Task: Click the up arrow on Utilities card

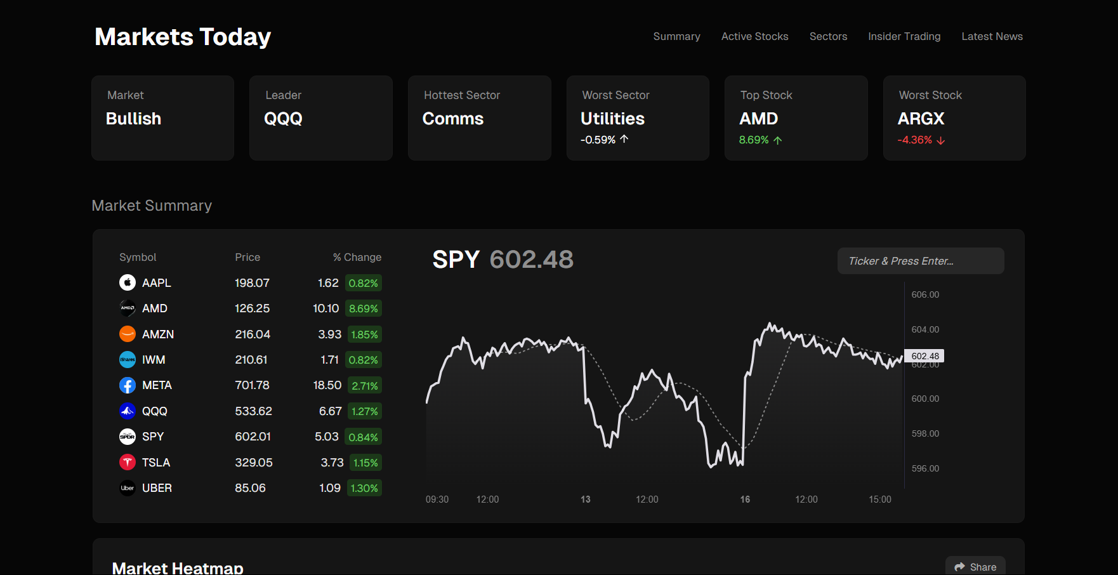Action: tap(624, 139)
